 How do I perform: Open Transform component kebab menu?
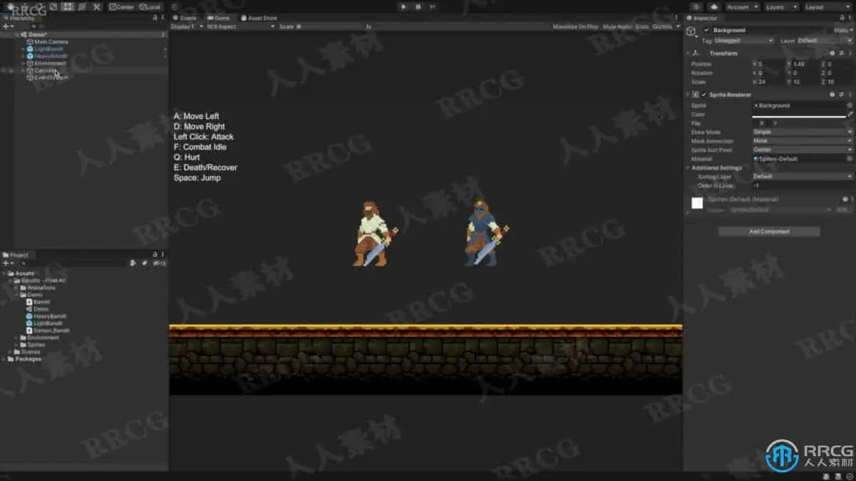coord(849,53)
